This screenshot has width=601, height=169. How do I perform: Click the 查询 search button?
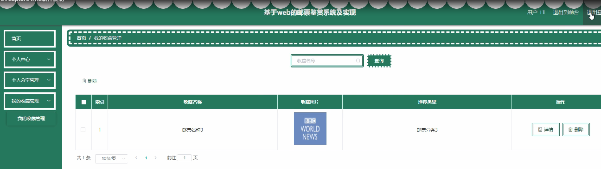[x=379, y=61]
